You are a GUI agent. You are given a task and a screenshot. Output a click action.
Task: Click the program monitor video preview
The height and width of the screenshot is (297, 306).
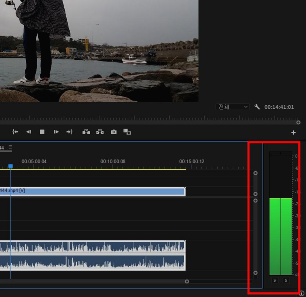click(99, 51)
